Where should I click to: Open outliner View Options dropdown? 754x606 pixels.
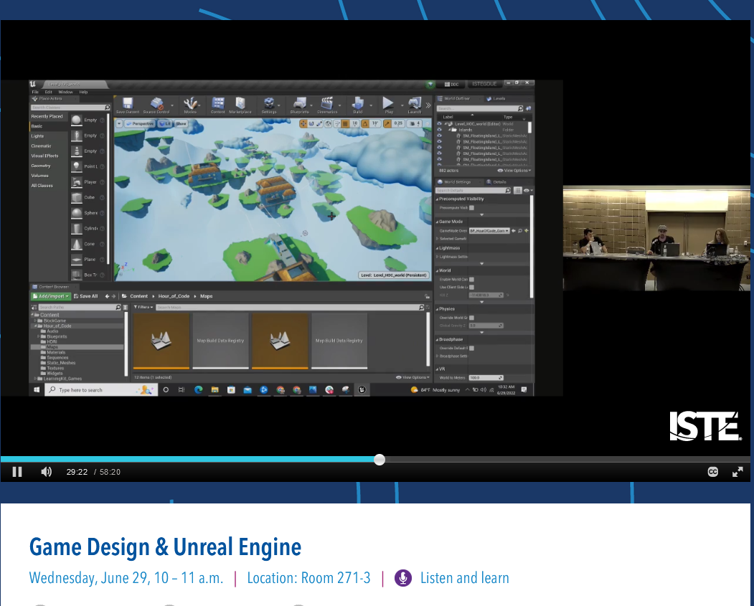[514, 171]
